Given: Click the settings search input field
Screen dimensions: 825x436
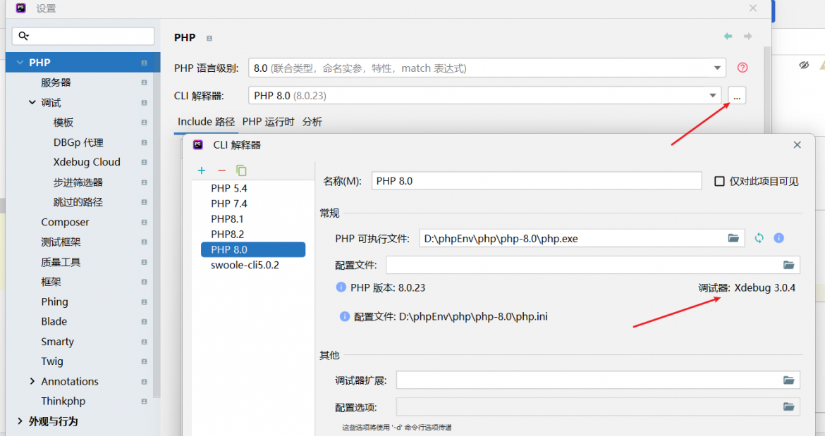Looking at the screenshot, I should point(83,36).
